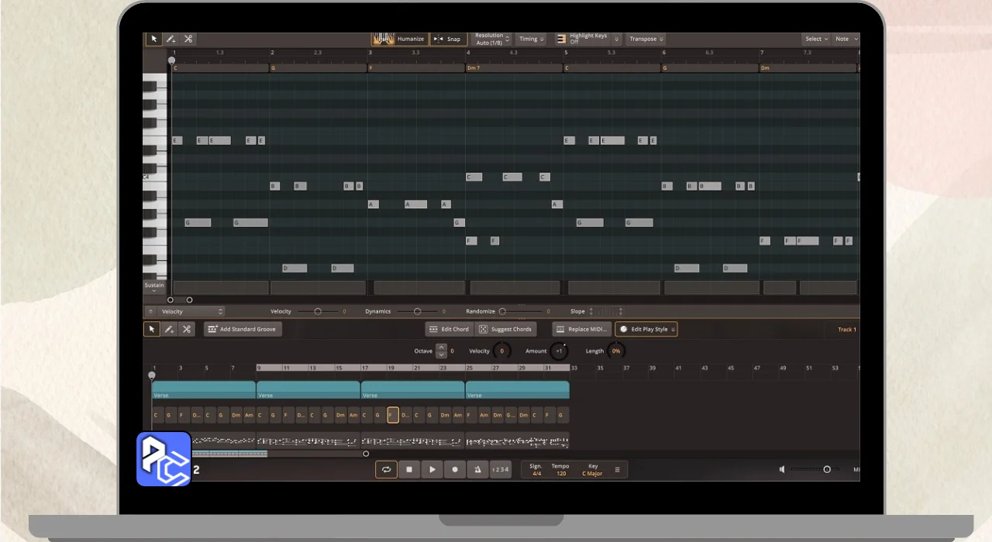The height and width of the screenshot is (542, 992).
Task: Toggle the metronome icon
Action: [x=478, y=469]
